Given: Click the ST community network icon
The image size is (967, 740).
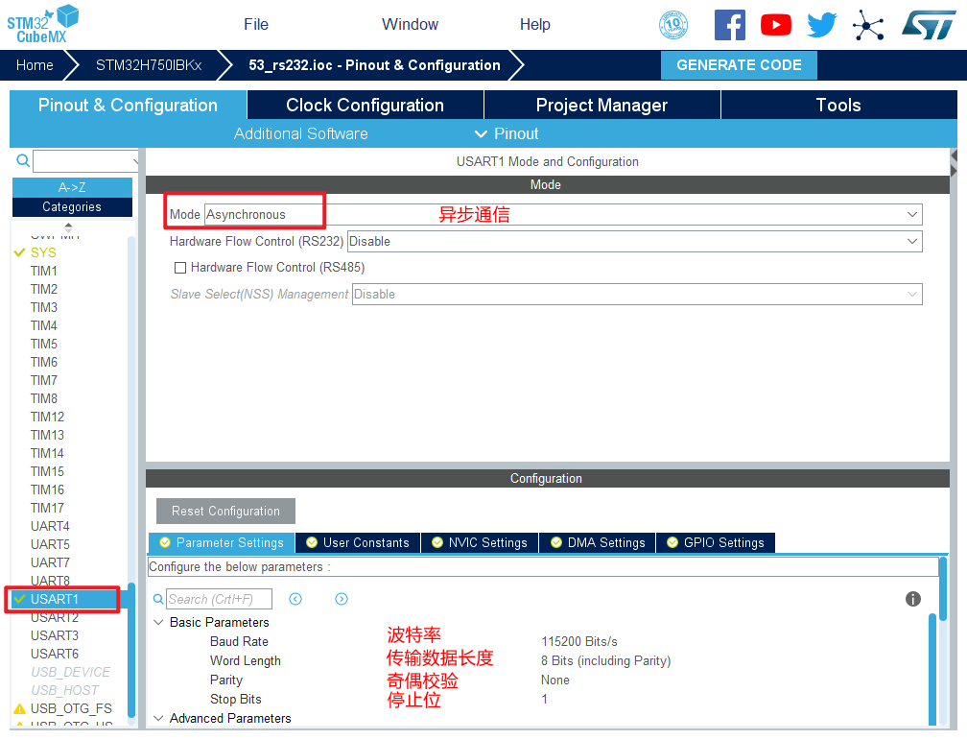Looking at the screenshot, I should 868,25.
